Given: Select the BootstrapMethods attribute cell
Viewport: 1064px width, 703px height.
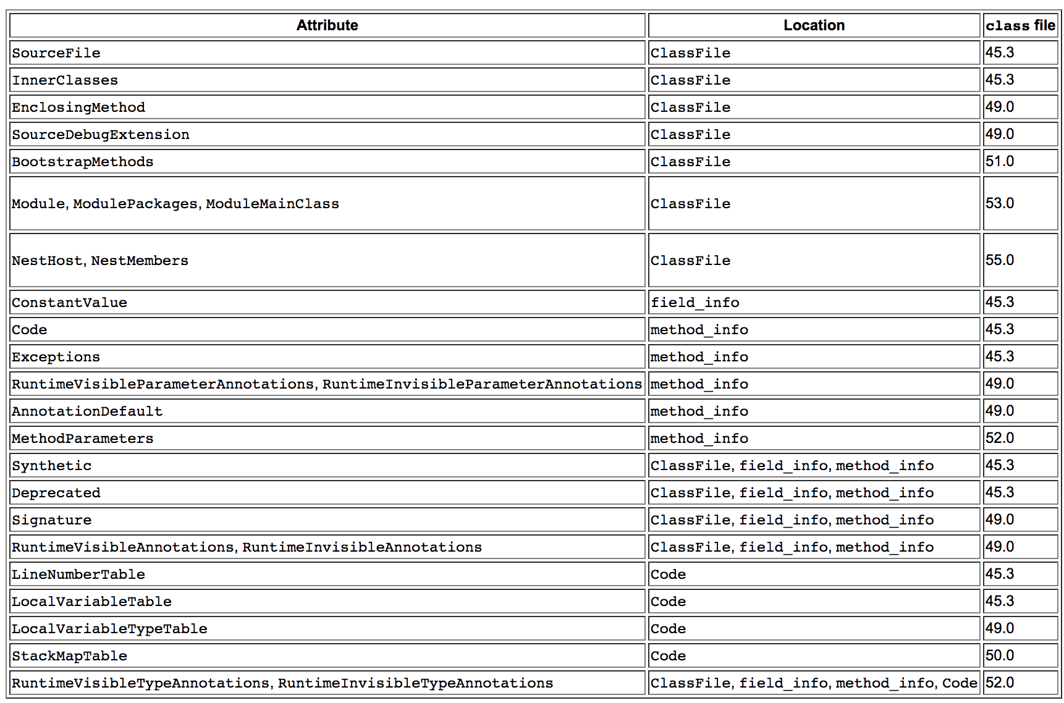Looking at the screenshot, I should click(x=327, y=161).
